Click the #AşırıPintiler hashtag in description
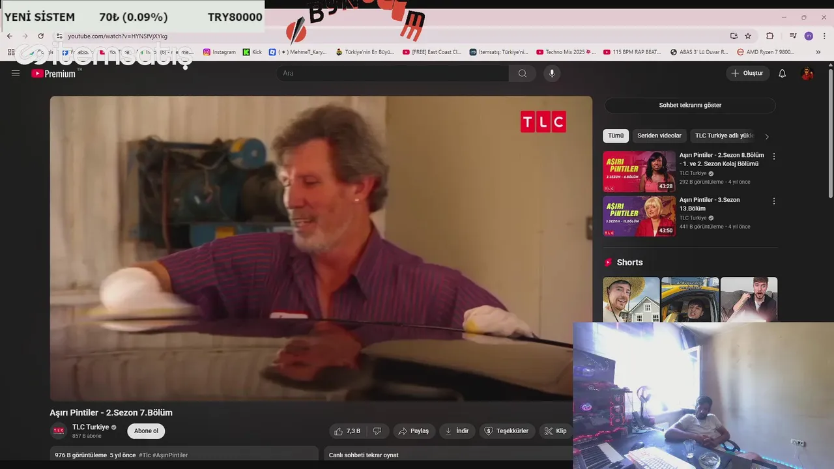Viewport: 834px width, 469px height. point(170,455)
